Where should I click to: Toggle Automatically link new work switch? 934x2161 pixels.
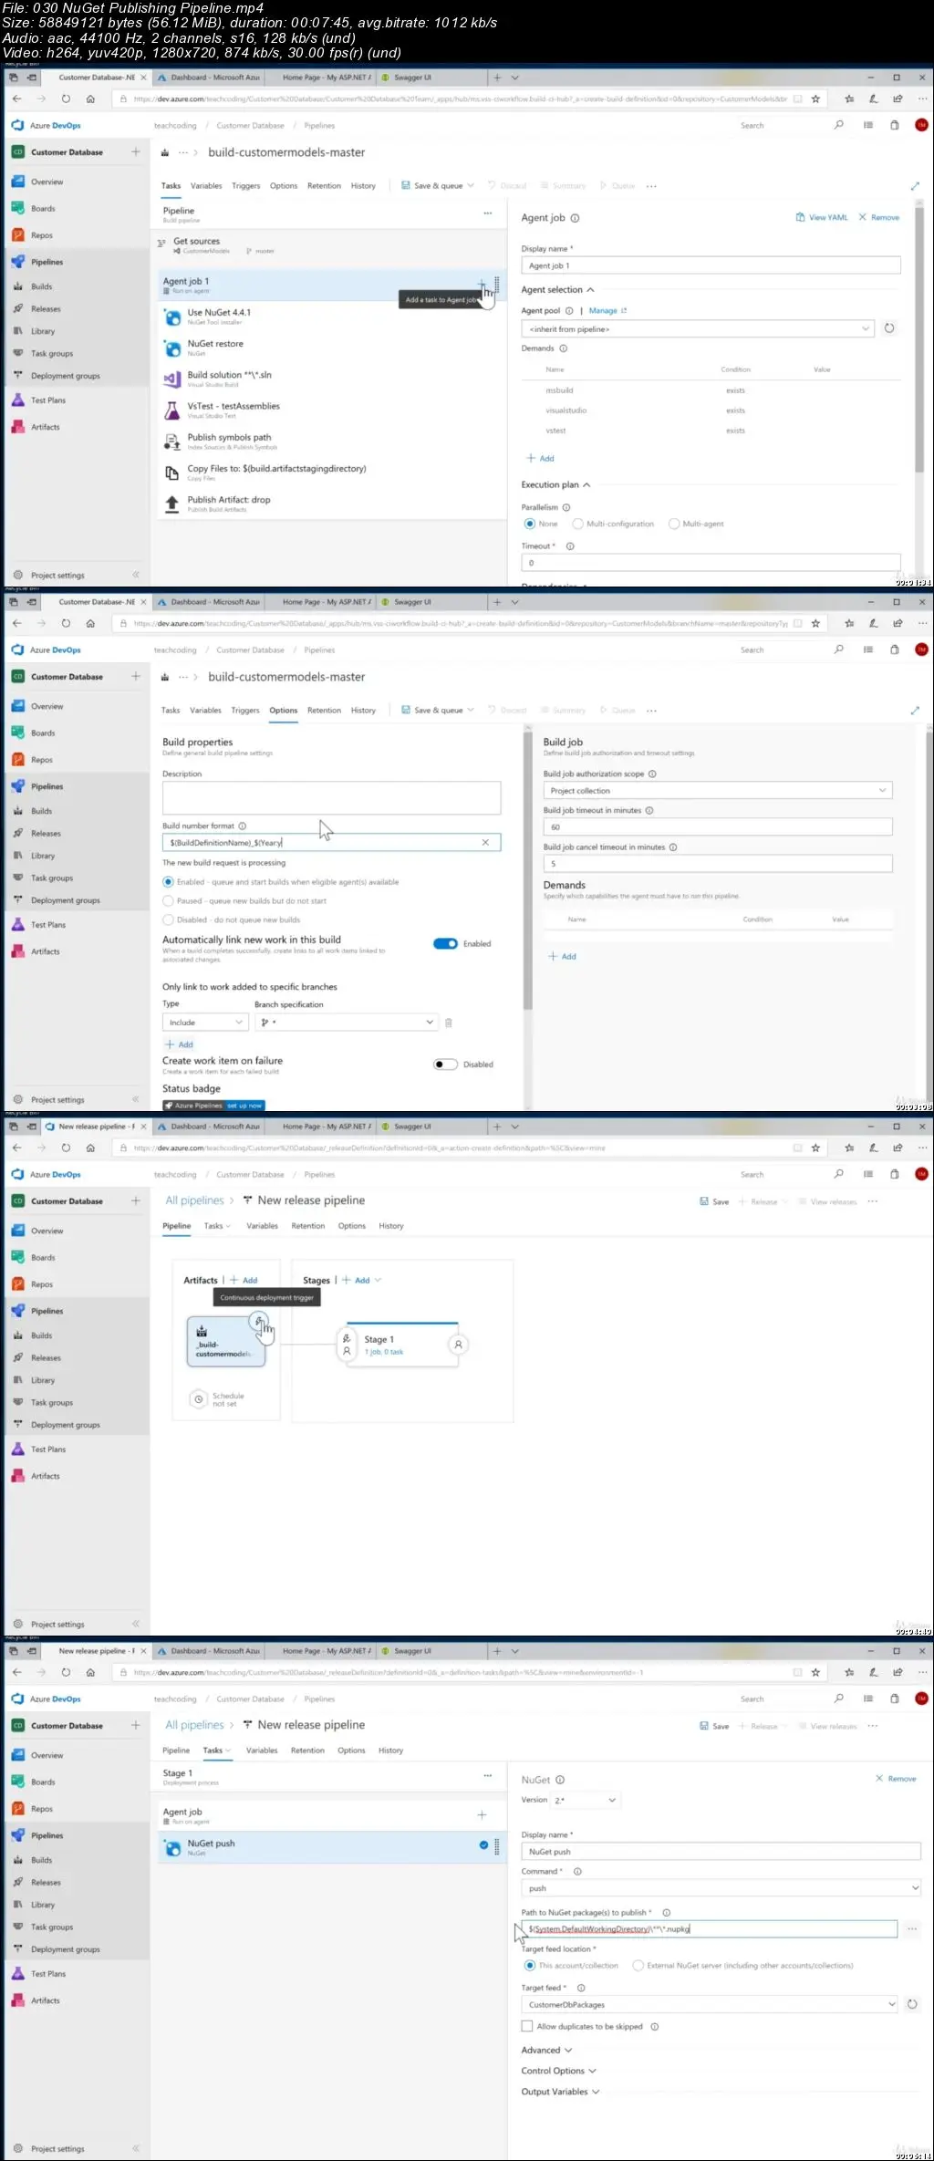pos(445,943)
